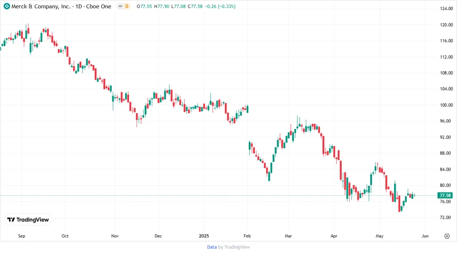Screen dimensions: 457x253
Task: Open the chart settings gear icon
Action: [x=447, y=236]
